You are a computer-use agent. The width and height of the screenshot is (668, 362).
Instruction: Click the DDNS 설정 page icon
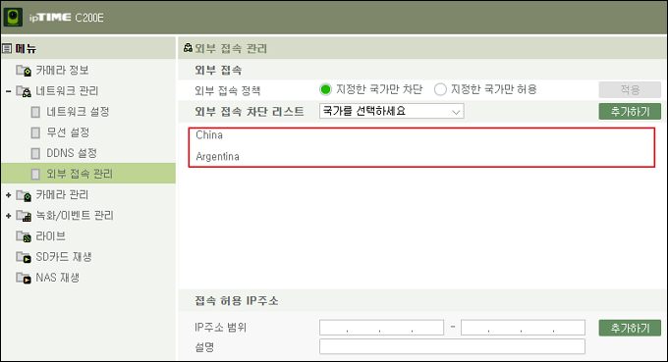point(35,153)
